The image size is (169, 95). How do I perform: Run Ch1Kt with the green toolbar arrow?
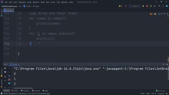click(143, 6)
